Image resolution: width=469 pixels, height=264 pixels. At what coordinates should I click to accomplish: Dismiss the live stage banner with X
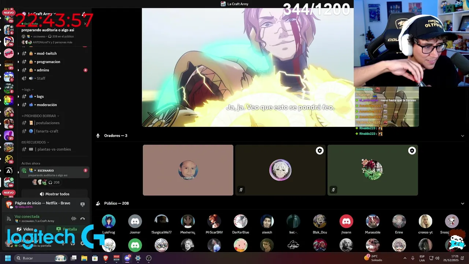tap(85, 24)
